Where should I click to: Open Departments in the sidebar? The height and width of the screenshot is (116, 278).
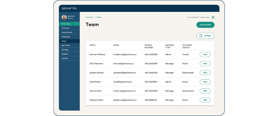pos(67,32)
